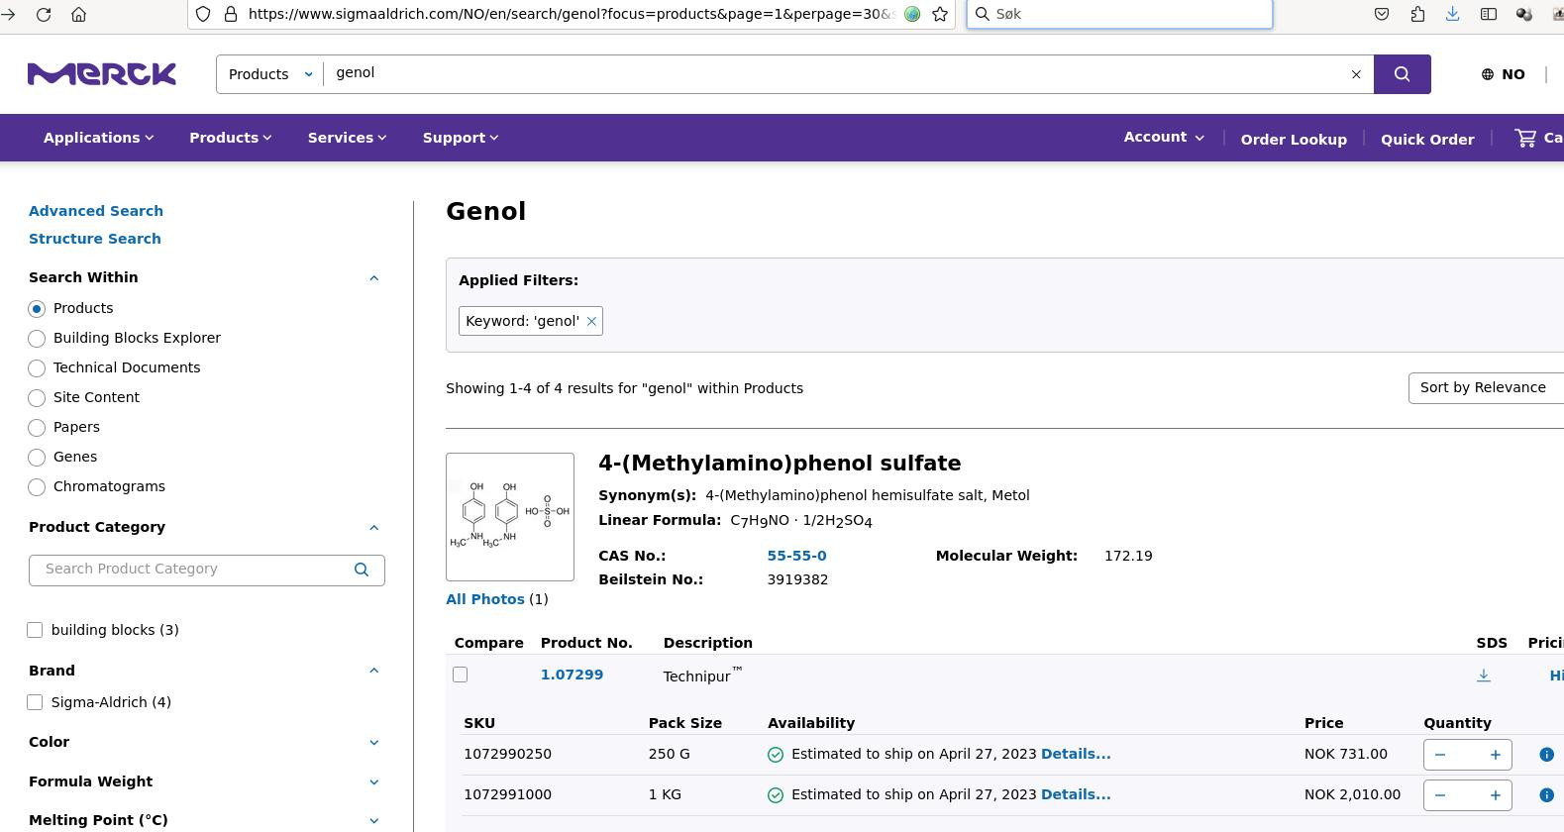Open the Services menu

pyautogui.click(x=347, y=138)
